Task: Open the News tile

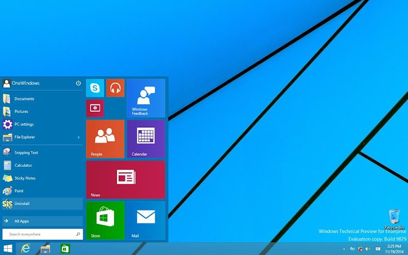Action: click(126, 180)
